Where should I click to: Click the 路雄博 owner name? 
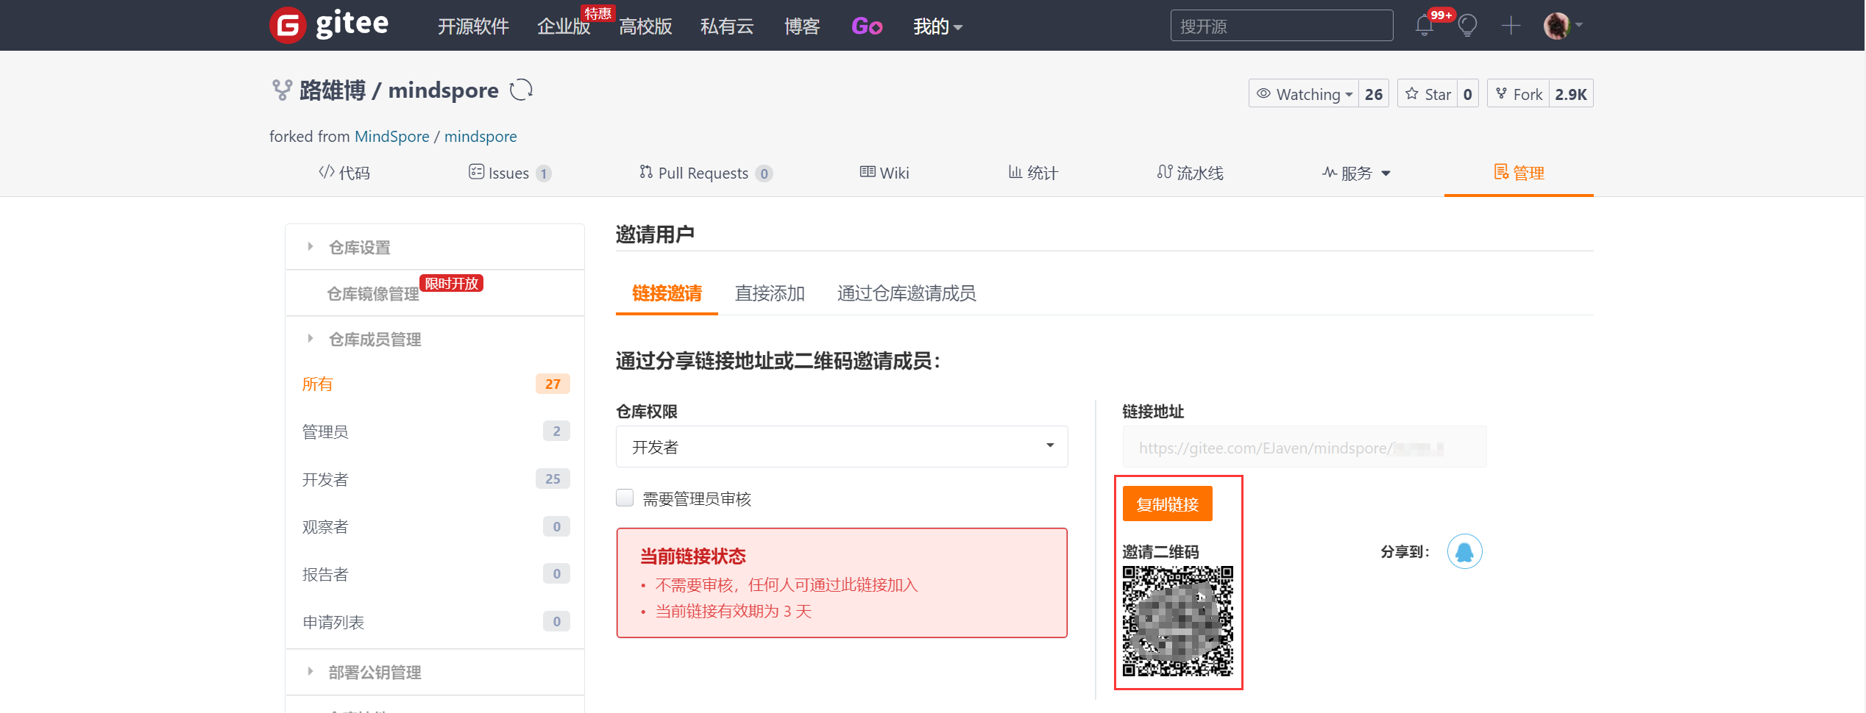click(333, 90)
